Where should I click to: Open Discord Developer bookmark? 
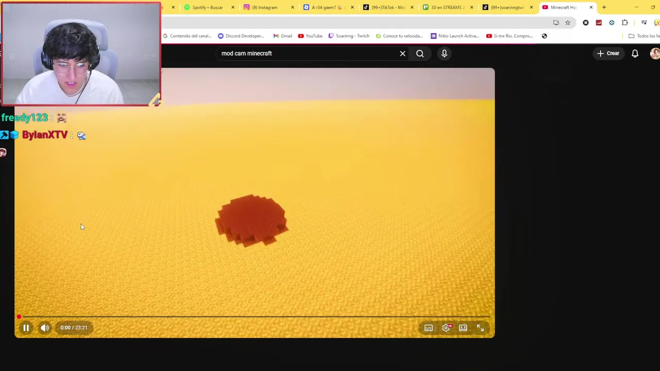[241, 36]
